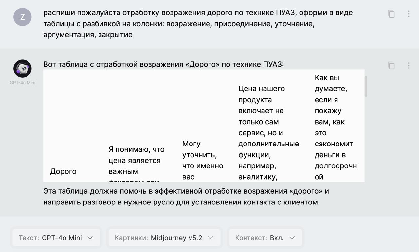
Task: Select Midjourney v5.2 as the image model
Action: click(x=164, y=238)
